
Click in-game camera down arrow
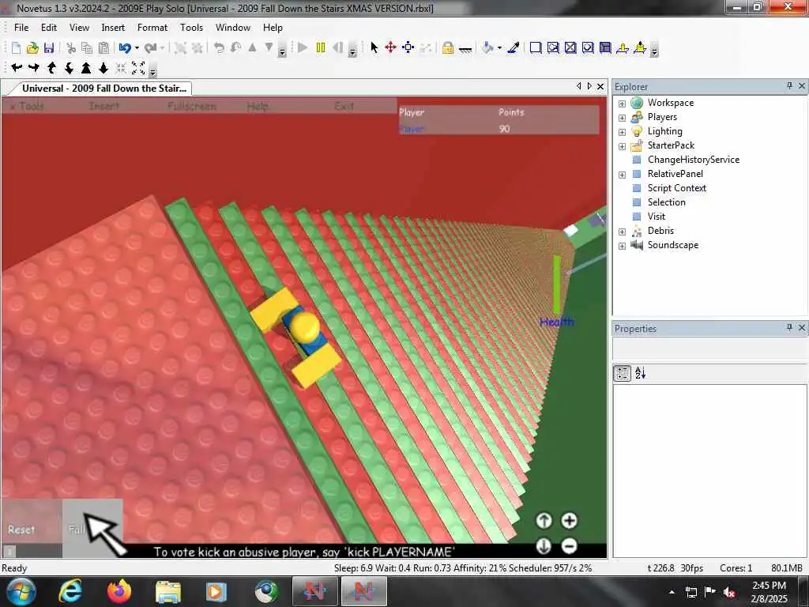544,545
